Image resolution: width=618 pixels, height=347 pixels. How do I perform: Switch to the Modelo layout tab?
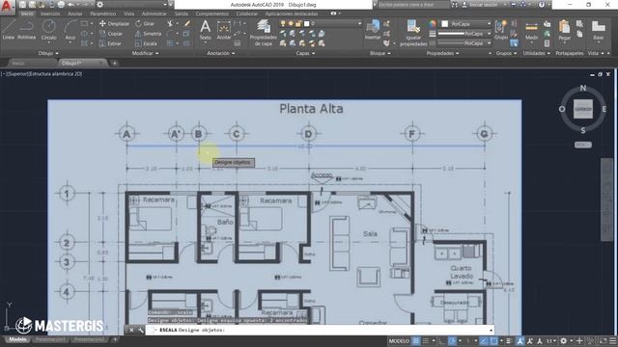(x=17, y=339)
